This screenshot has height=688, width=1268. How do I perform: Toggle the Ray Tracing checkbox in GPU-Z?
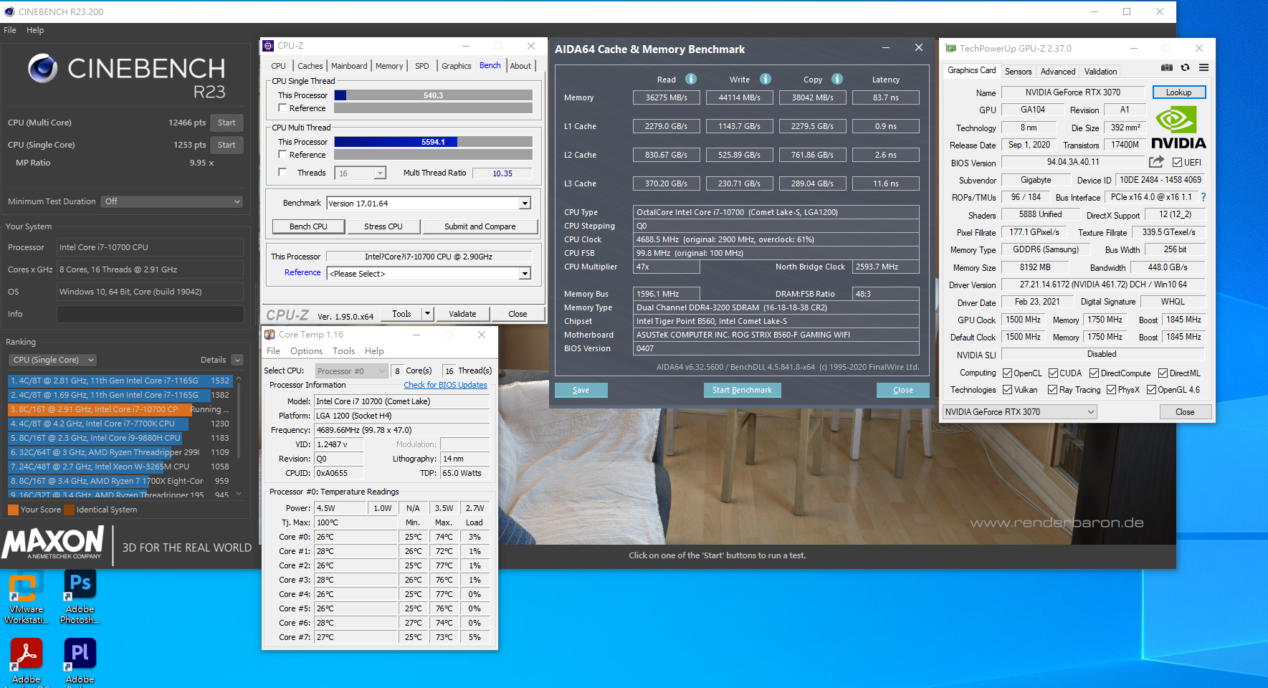1052,390
